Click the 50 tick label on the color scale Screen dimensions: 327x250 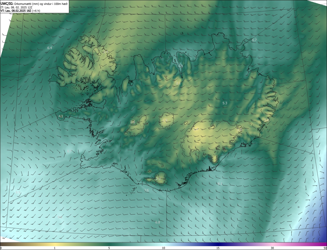point(325,248)
